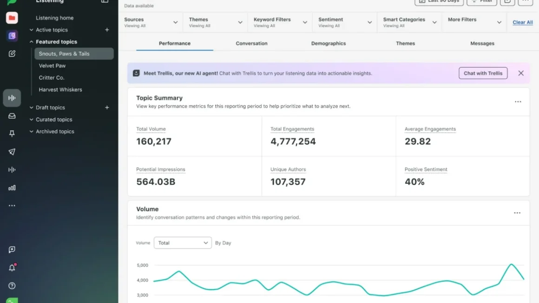Open the Inbox tray icon
539x303 pixels.
click(x=12, y=116)
